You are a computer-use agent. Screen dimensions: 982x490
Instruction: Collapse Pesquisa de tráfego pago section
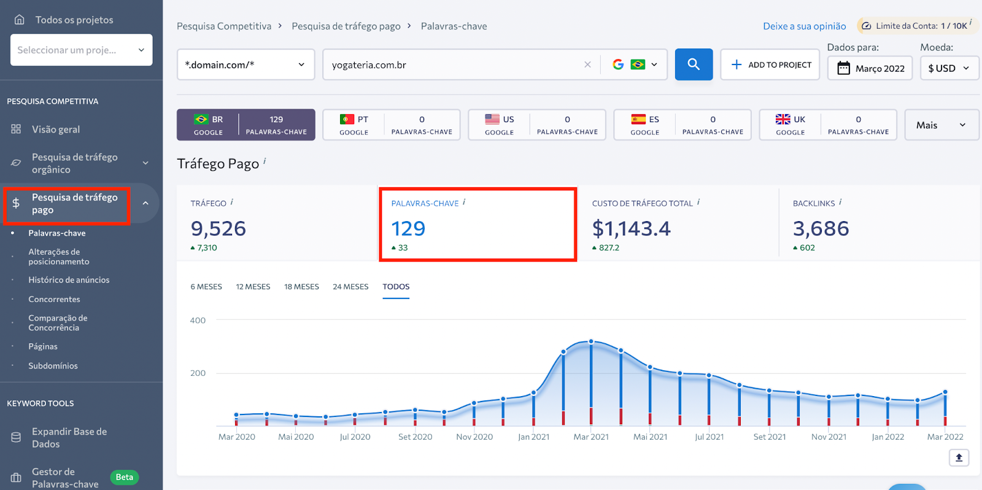pyautogui.click(x=145, y=203)
